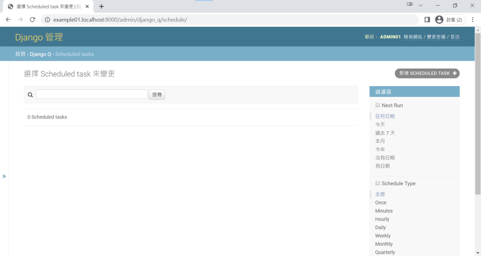Select 任何日期 Next Run filter

[385, 116]
